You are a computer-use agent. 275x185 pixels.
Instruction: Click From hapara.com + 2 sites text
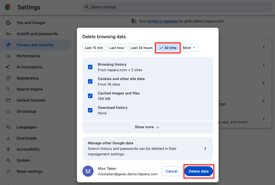[120, 70]
